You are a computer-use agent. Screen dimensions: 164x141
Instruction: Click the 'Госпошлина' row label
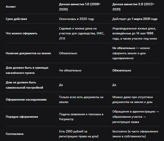(x=15, y=134)
